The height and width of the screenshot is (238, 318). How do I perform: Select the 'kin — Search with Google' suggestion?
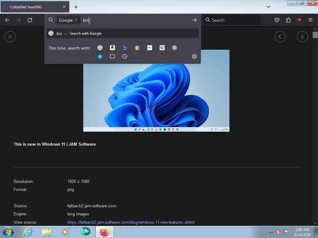point(123,33)
